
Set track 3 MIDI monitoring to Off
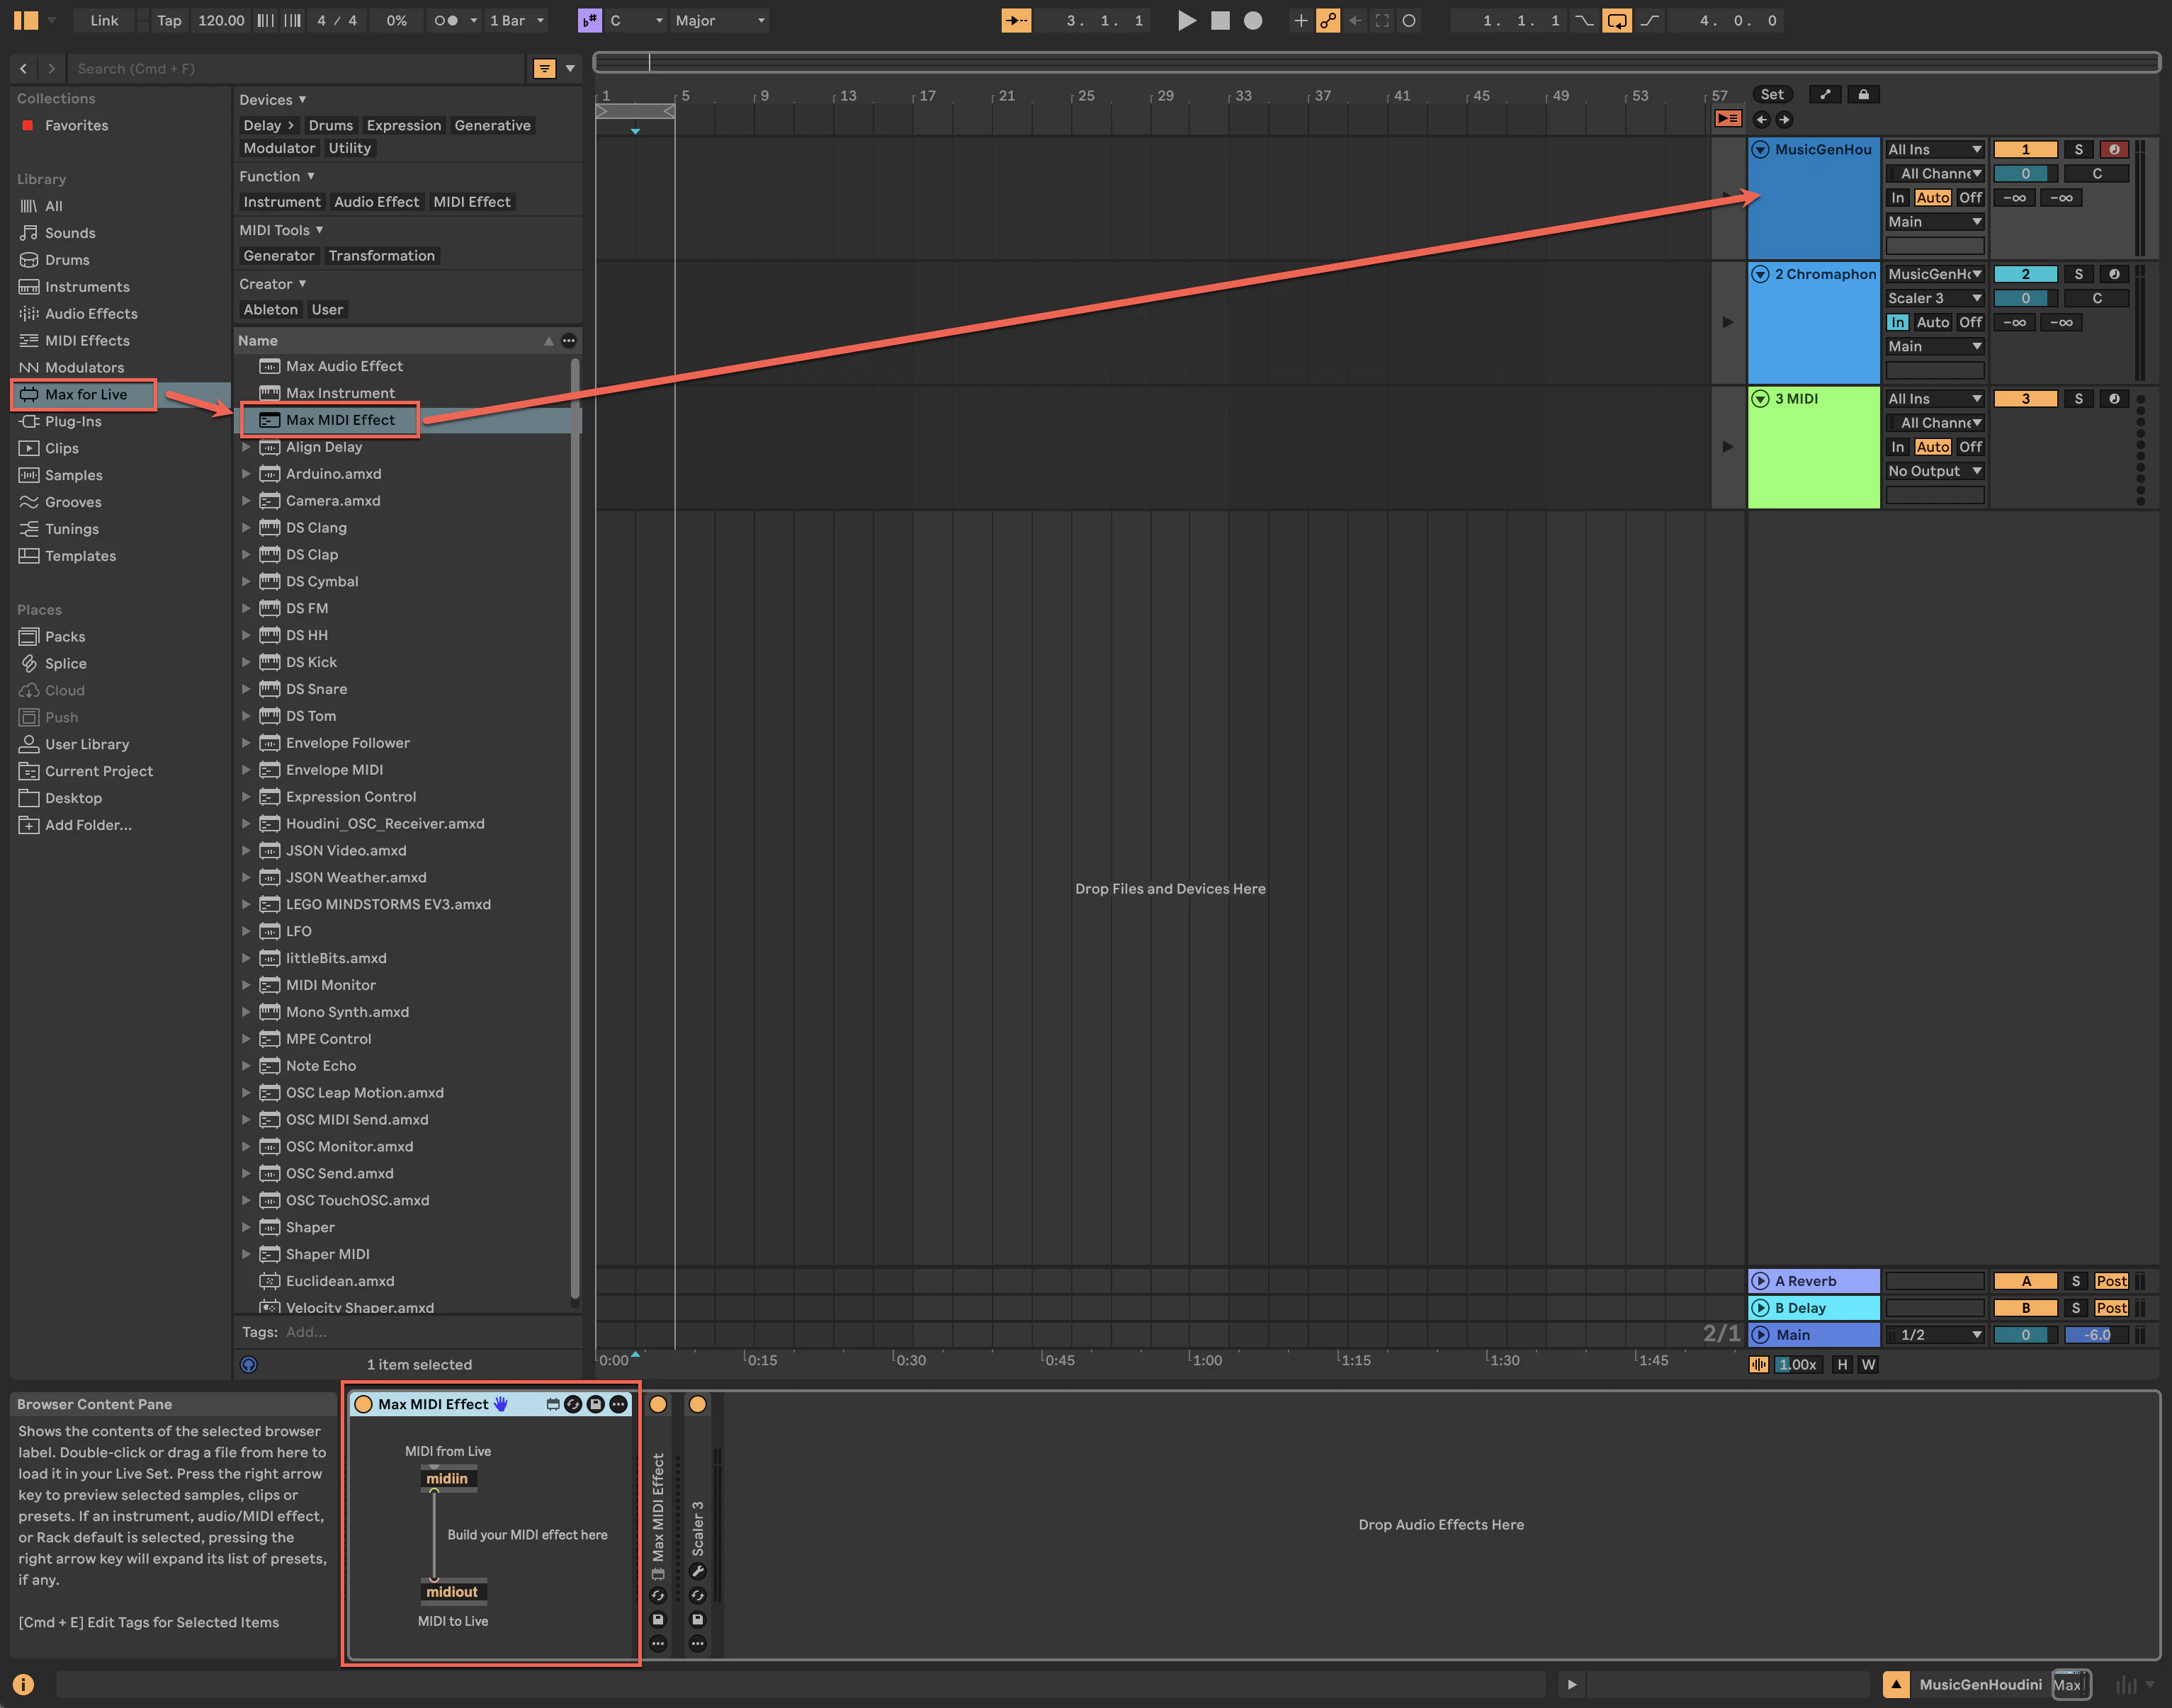tap(1970, 447)
